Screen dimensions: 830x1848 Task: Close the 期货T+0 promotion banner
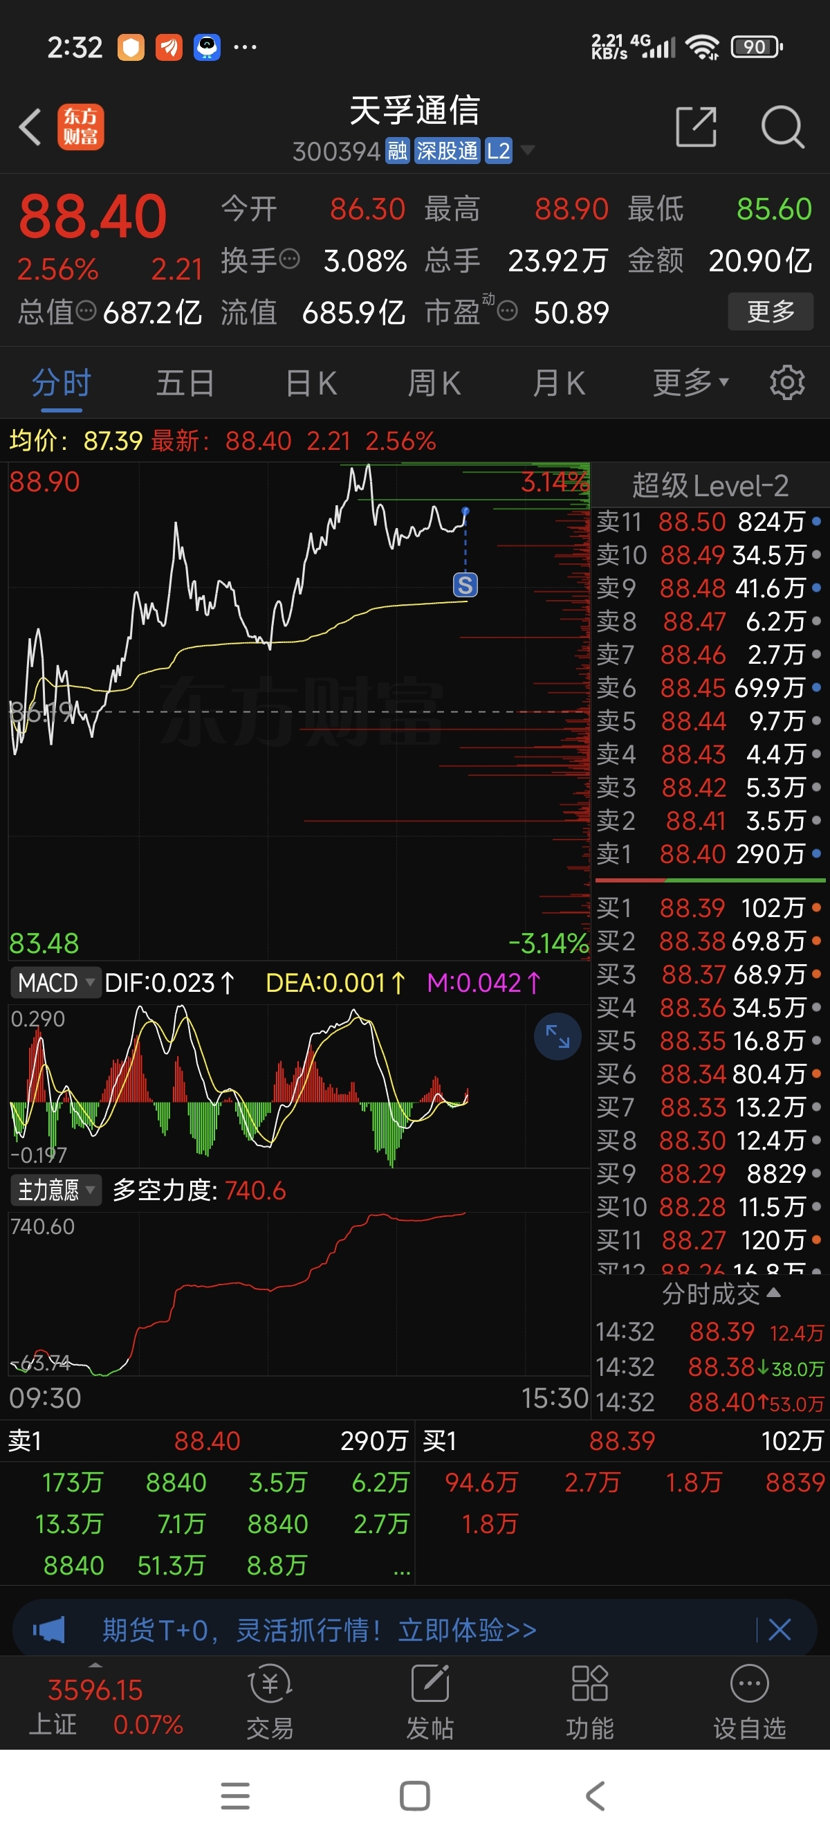coord(779,1630)
